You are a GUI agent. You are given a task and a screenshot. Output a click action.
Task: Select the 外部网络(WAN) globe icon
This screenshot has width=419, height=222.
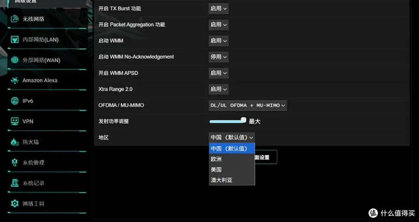click(15, 60)
